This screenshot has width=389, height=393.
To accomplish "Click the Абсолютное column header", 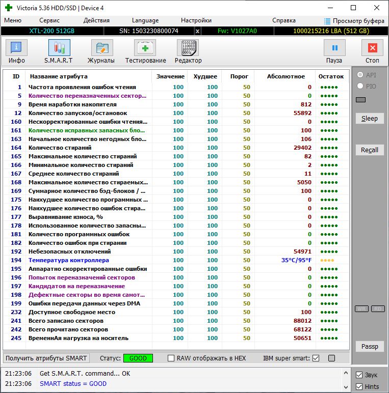I will [x=286, y=76].
